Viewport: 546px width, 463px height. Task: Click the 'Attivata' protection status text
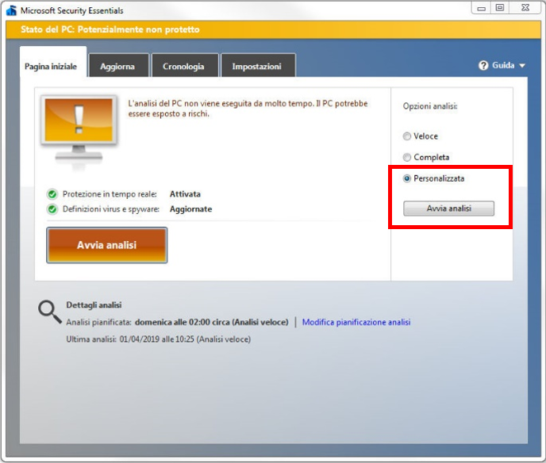(185, 194)
